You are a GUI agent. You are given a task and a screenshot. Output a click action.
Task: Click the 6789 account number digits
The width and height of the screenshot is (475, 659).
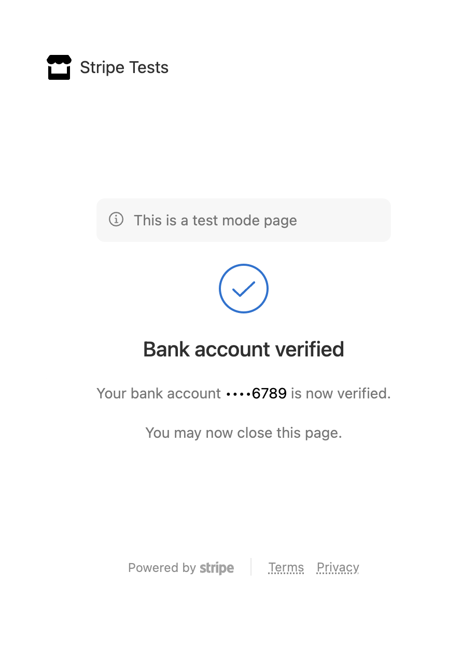(270, 394)
